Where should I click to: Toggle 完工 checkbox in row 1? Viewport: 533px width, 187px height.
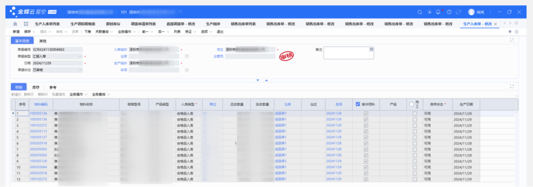click(x=415, y=114)
